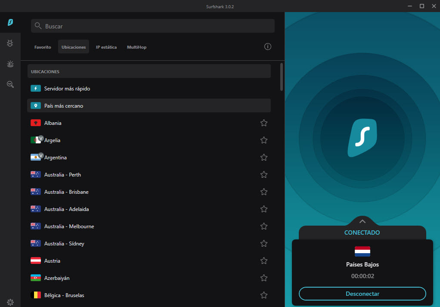Open the Surfshark logo home tab
The height and width of the screenshot is (307, 440).
(x=10, y=22)
